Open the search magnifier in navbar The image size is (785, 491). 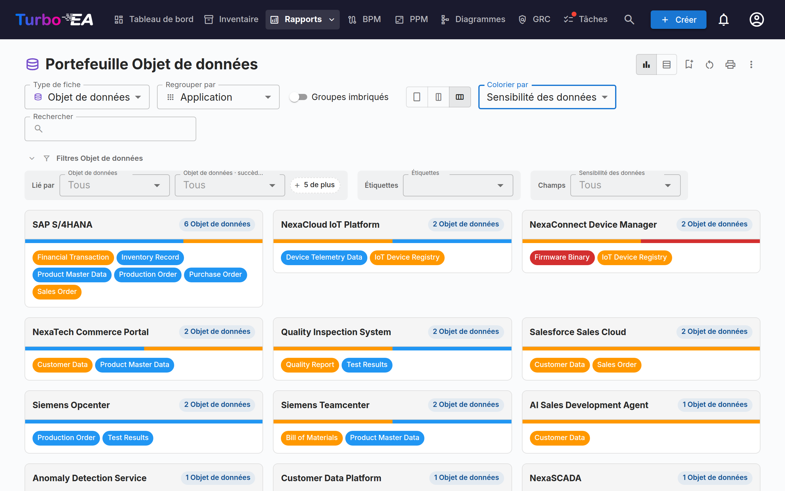[629, 19]
